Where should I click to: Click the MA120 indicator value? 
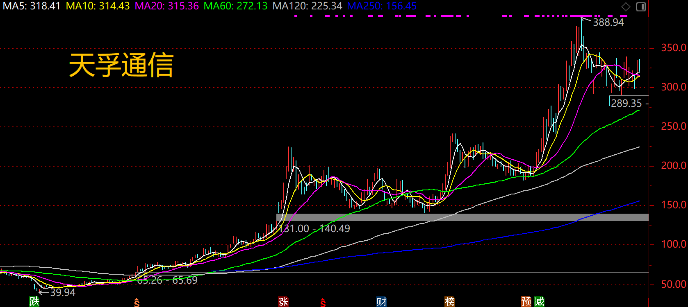point(308,6)
